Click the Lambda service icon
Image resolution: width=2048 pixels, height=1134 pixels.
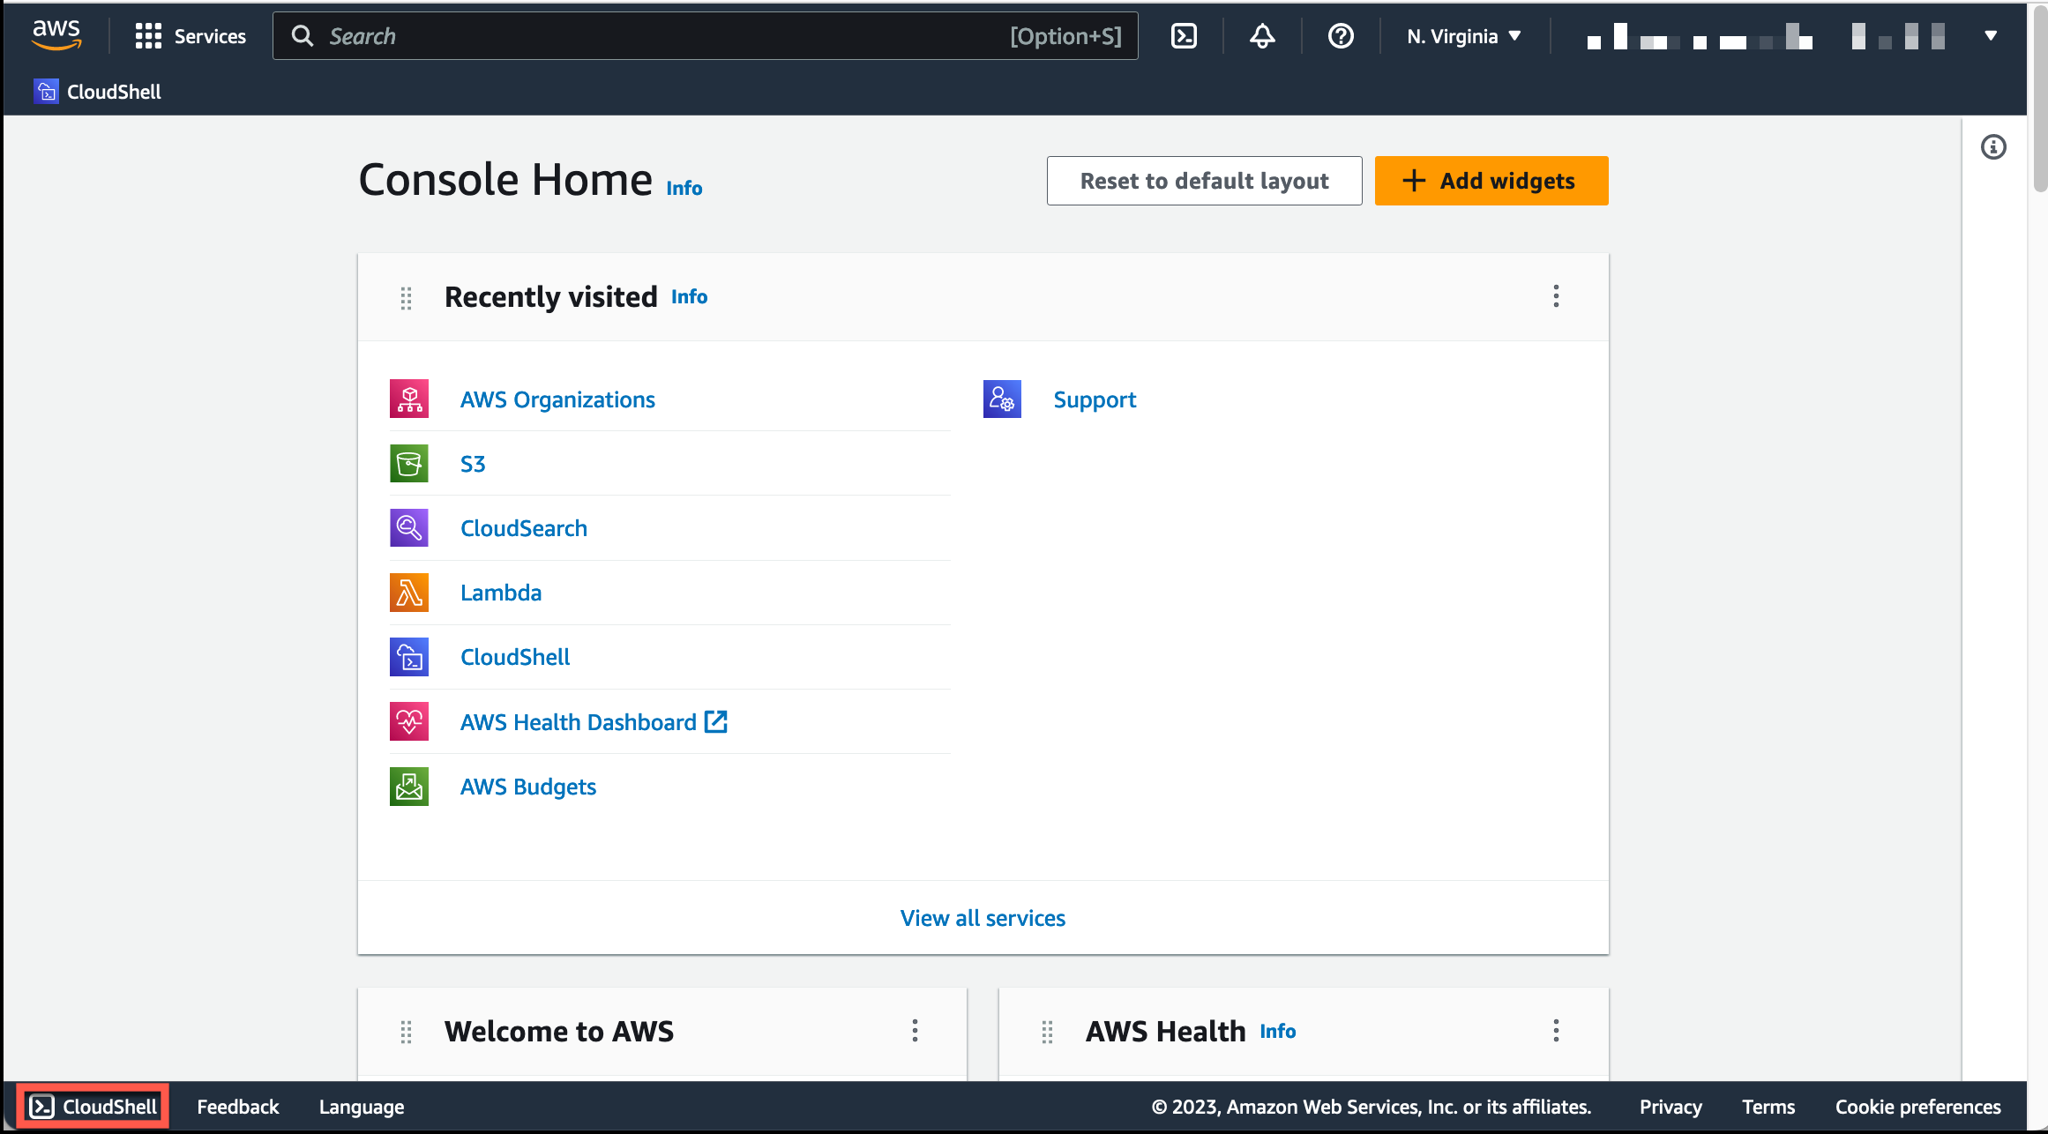[x=409, y=591]
